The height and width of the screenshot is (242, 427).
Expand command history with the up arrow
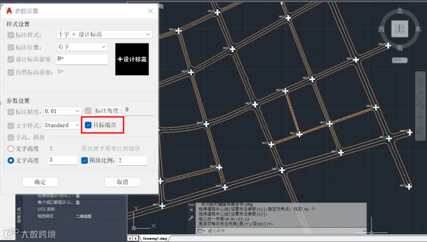364,231
